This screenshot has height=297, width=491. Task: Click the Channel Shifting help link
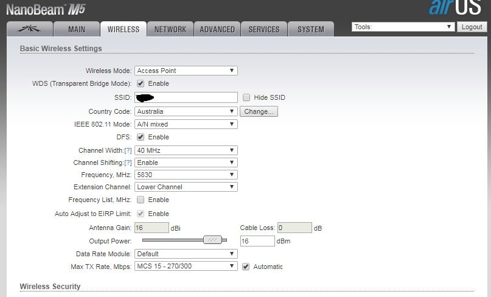coord(128,162)
